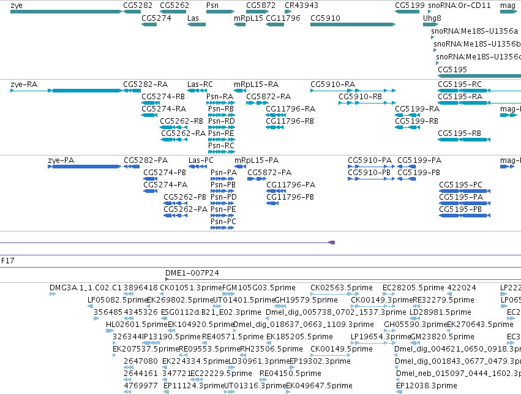Screen dimensions: 521x395
Task: Click the zye gene label
Action: pos(17,6)
